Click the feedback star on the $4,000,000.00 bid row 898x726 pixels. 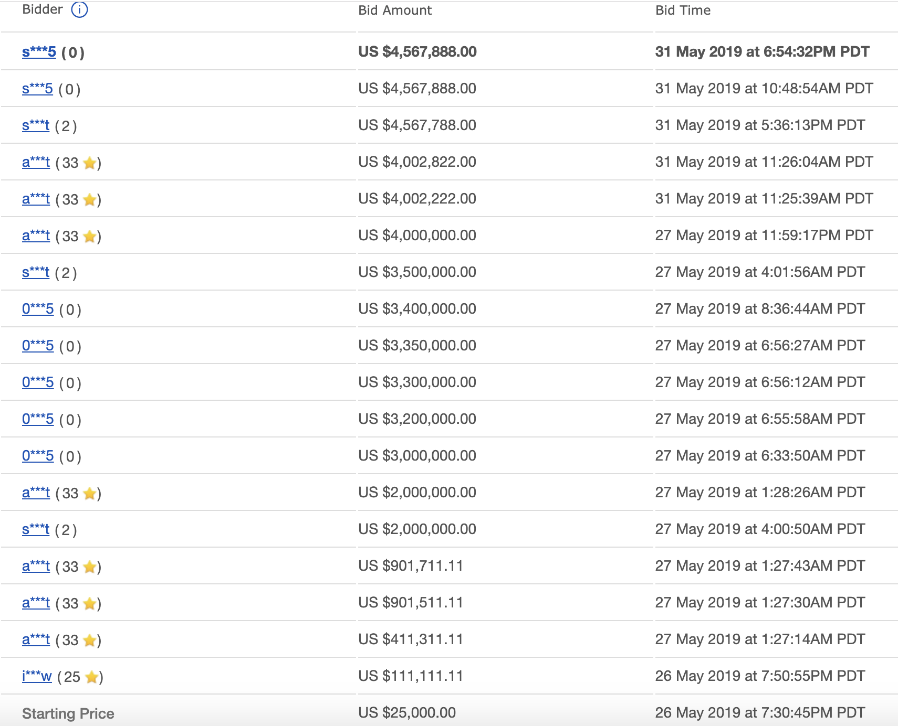click(90, 237)
